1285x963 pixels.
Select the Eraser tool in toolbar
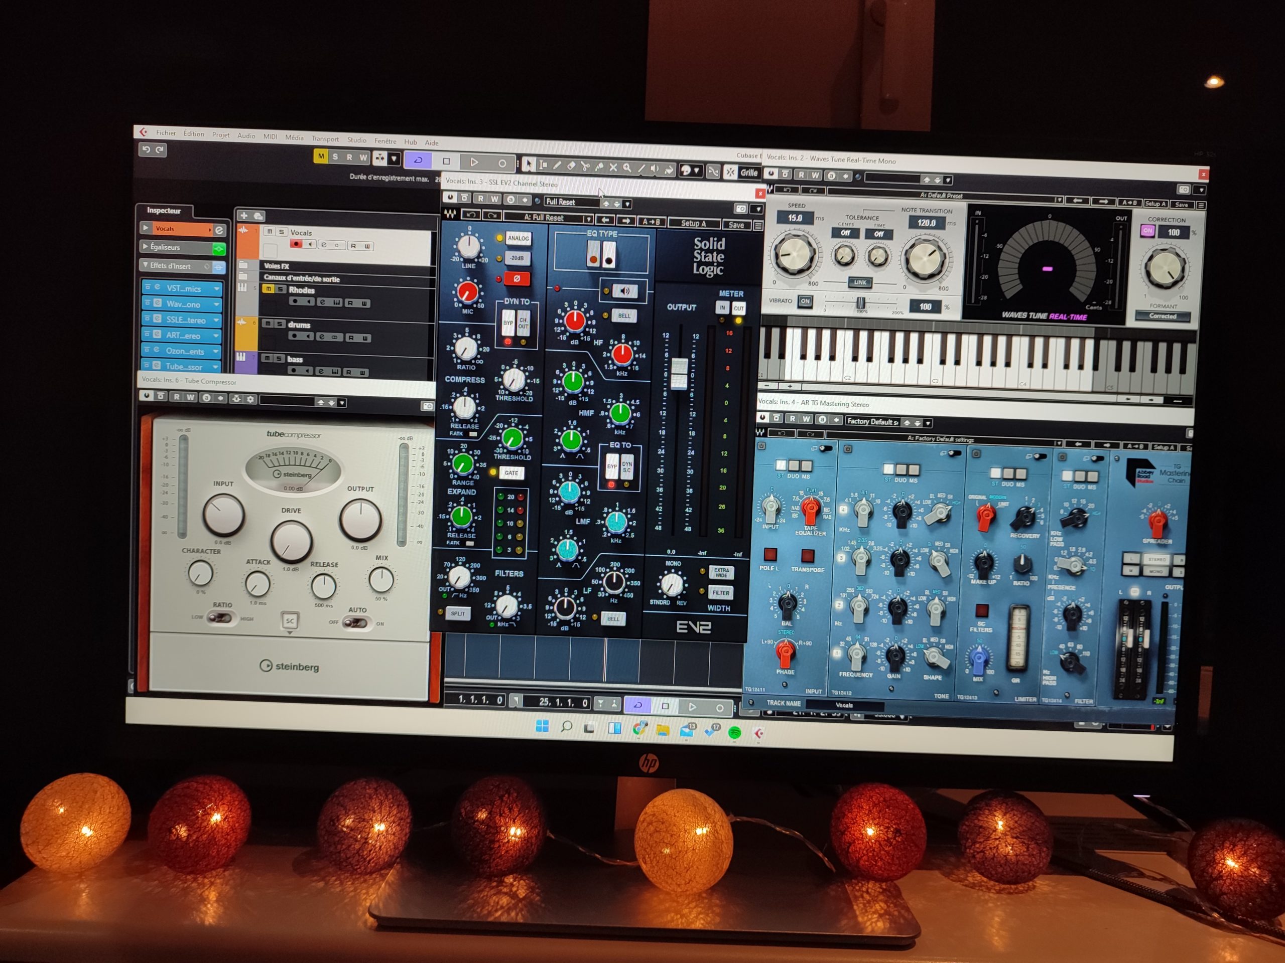[x=571, y=166]
